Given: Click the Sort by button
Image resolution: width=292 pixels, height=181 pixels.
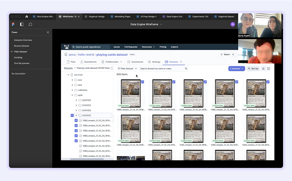Looking at the screenshot, I should point(253,69).
